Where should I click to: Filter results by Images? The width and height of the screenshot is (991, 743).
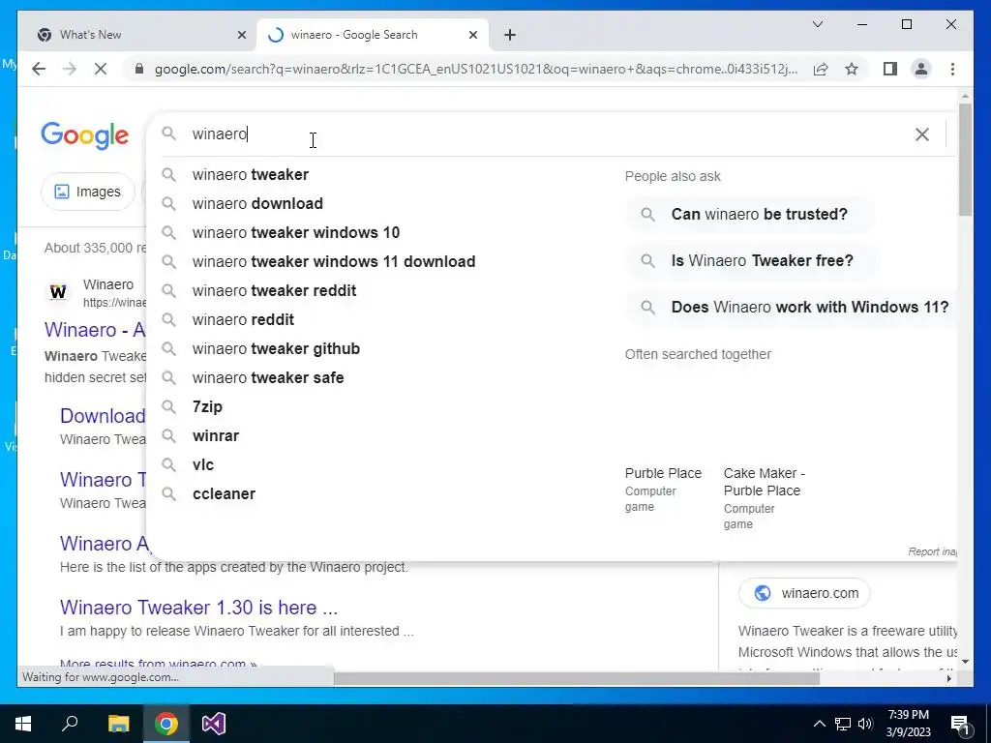point(88,192)
